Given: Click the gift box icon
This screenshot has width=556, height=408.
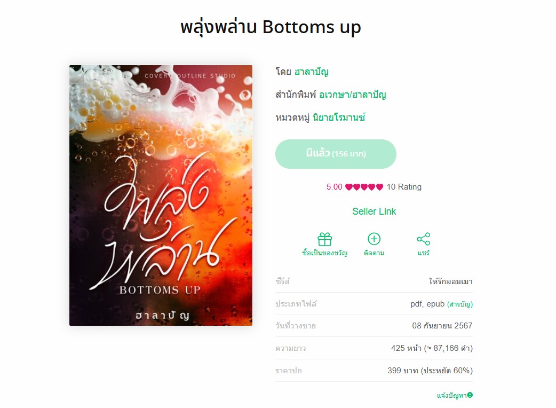Looking at the screenshot, I should click(324, 239).
